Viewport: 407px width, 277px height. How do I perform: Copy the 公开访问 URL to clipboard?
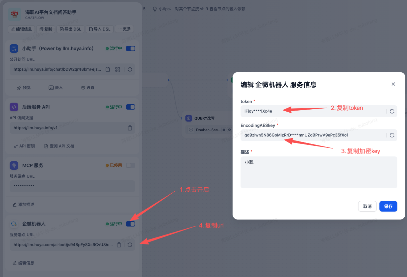click(x=107, y=69)
